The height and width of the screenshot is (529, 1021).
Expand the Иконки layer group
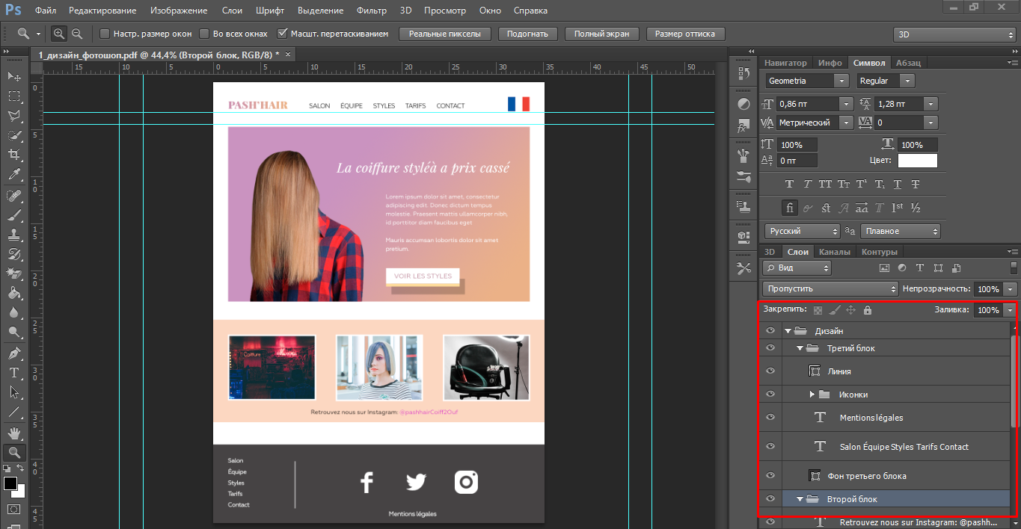coord(812,394)
